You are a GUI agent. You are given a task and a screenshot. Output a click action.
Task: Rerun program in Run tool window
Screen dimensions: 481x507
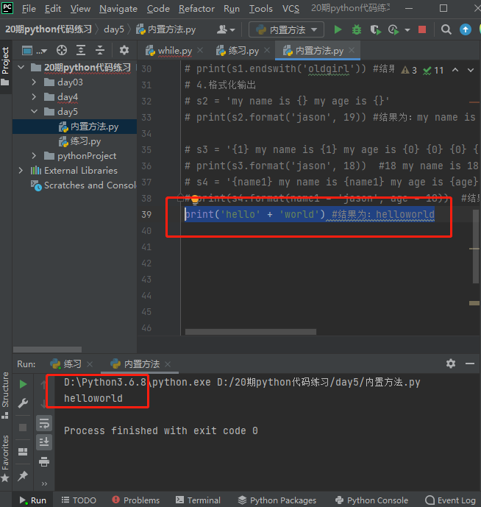23,384
